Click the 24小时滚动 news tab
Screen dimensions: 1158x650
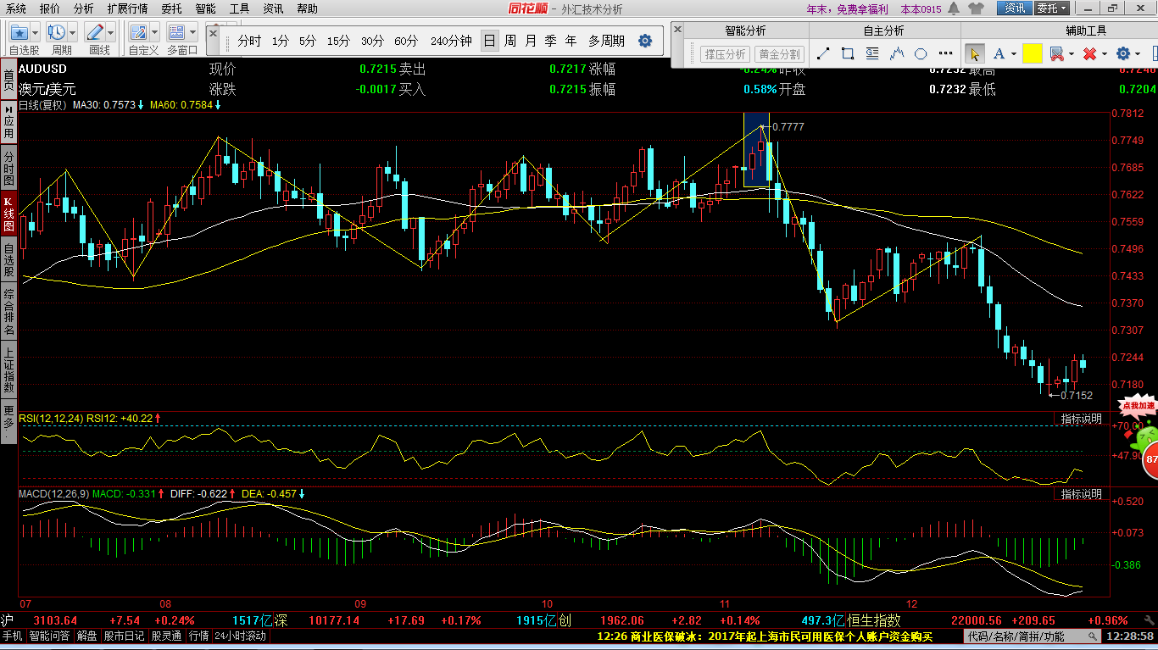[x=240, y=636]
